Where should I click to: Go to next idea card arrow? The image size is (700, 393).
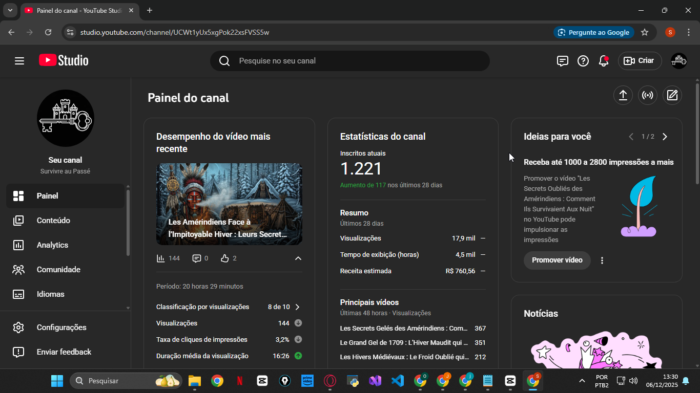(665, 137)
